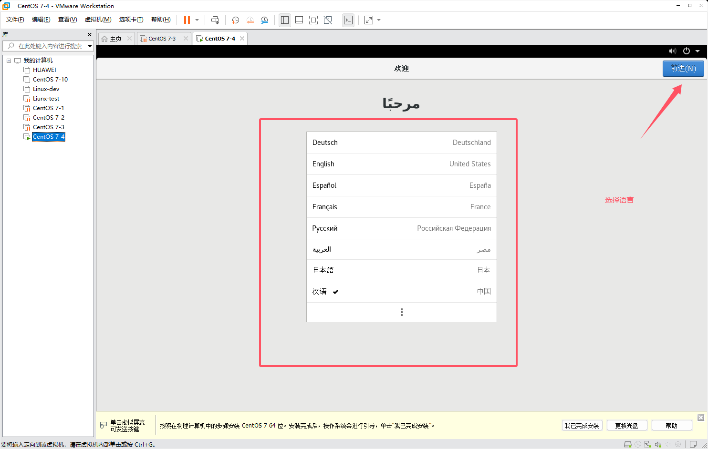
Task: Choose 日本語 language
Action: coord(402,270)
